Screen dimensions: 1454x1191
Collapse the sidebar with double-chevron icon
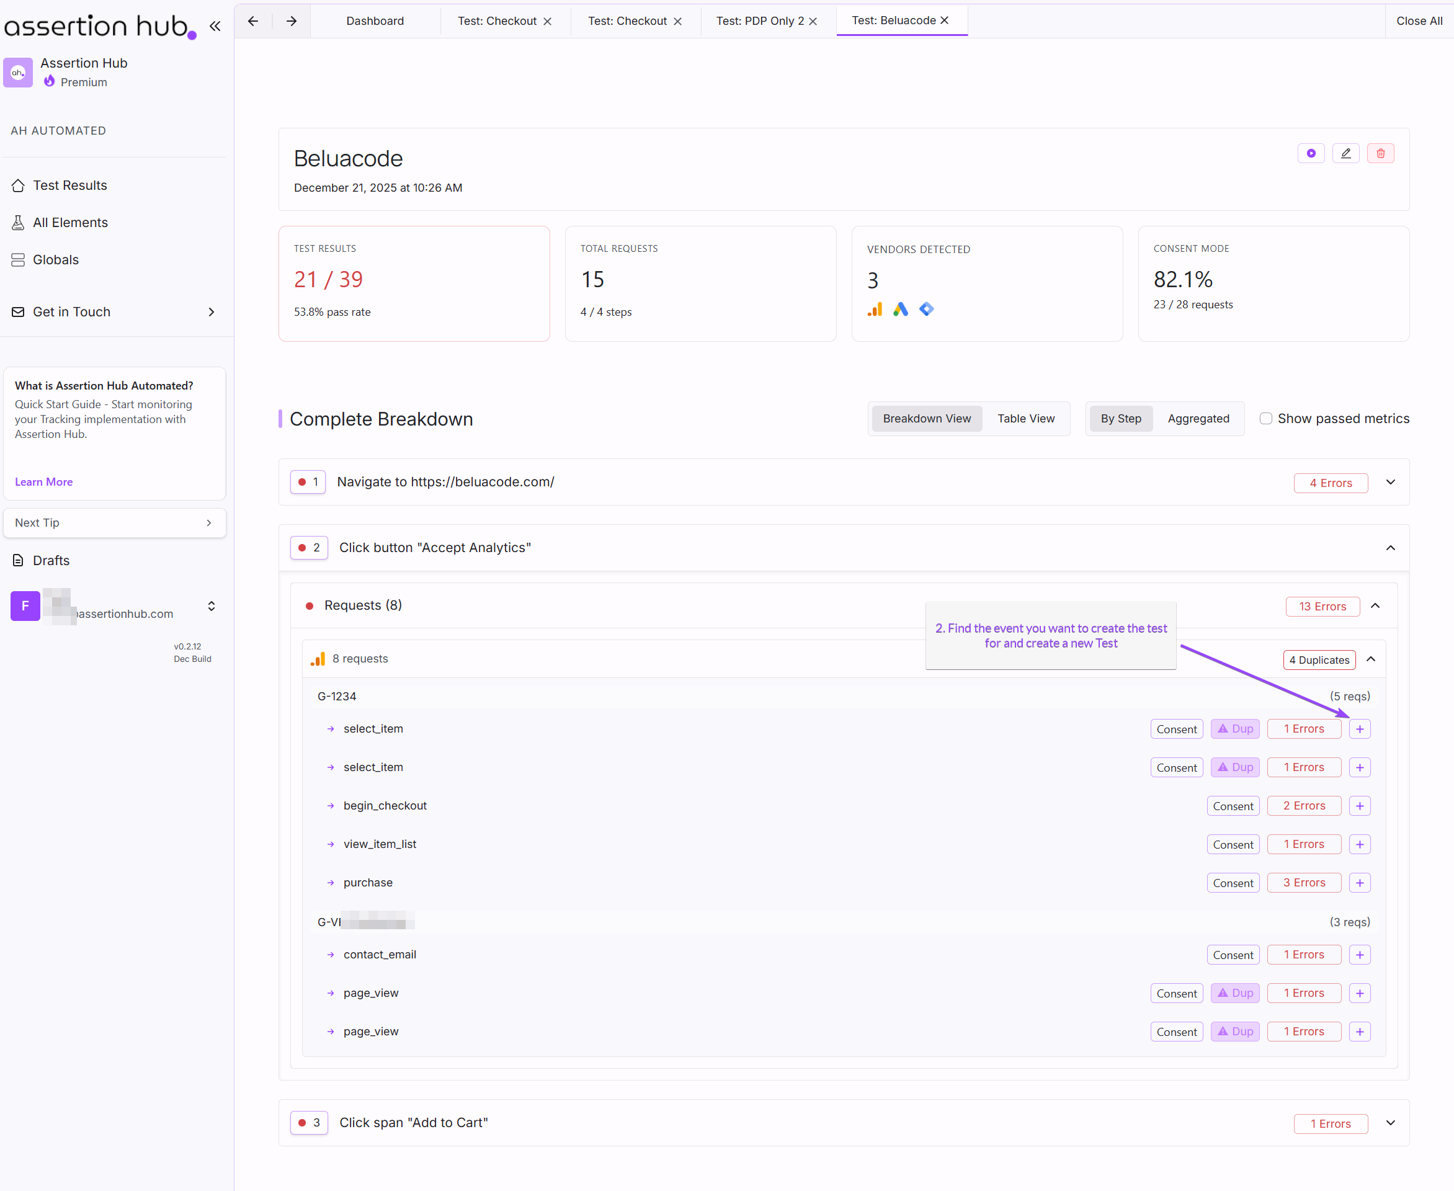215,26
